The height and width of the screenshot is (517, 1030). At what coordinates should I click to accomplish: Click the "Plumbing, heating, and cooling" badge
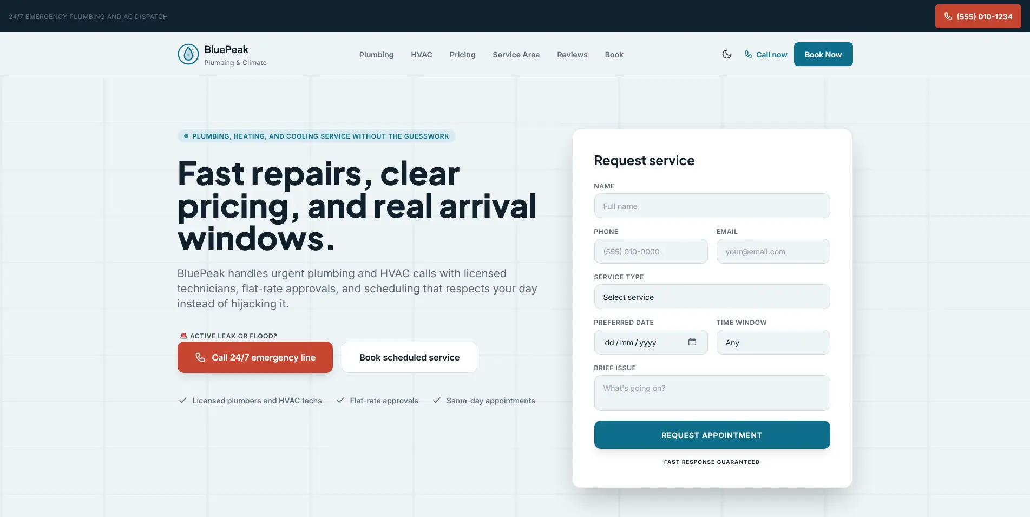click(317, 136)
